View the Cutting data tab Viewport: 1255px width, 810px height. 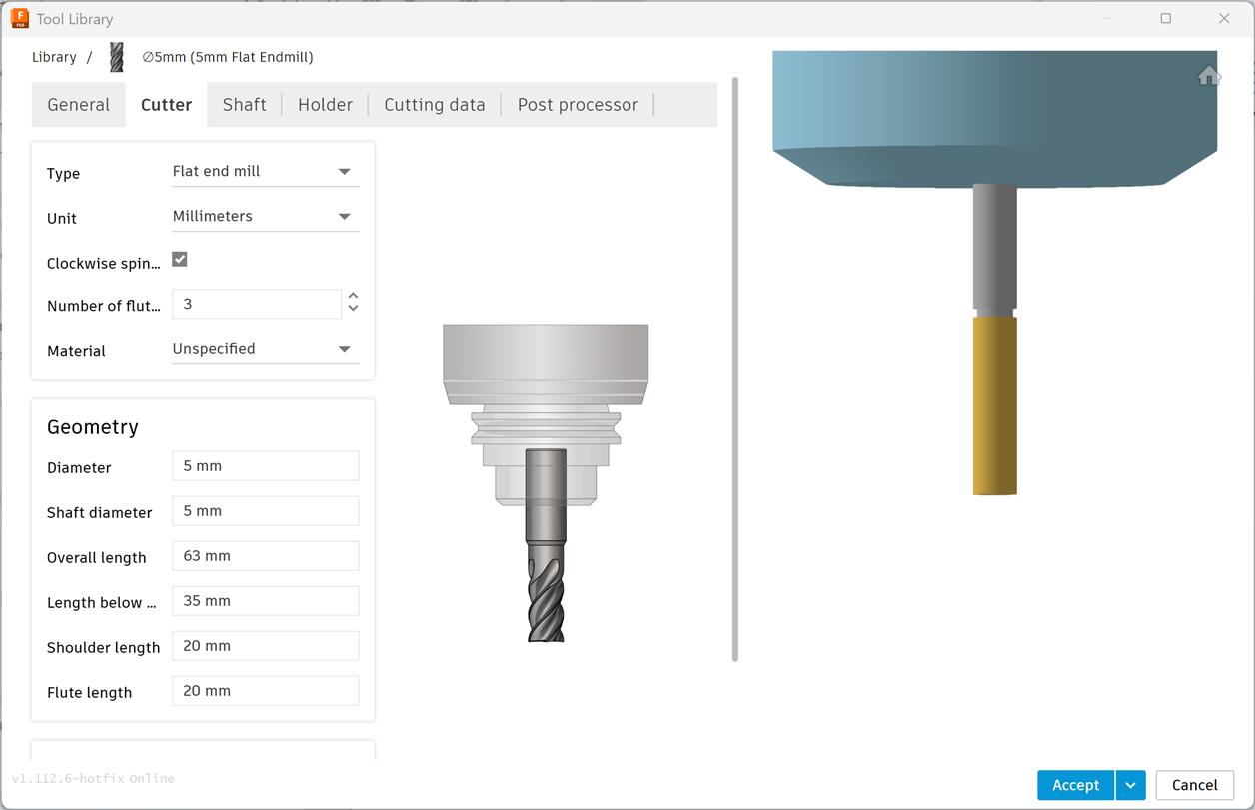434,104
